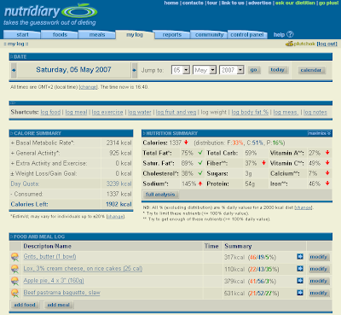Click the food icon beside Beef pastrama baguette
The image size is (341, 315).
[14, 293]
